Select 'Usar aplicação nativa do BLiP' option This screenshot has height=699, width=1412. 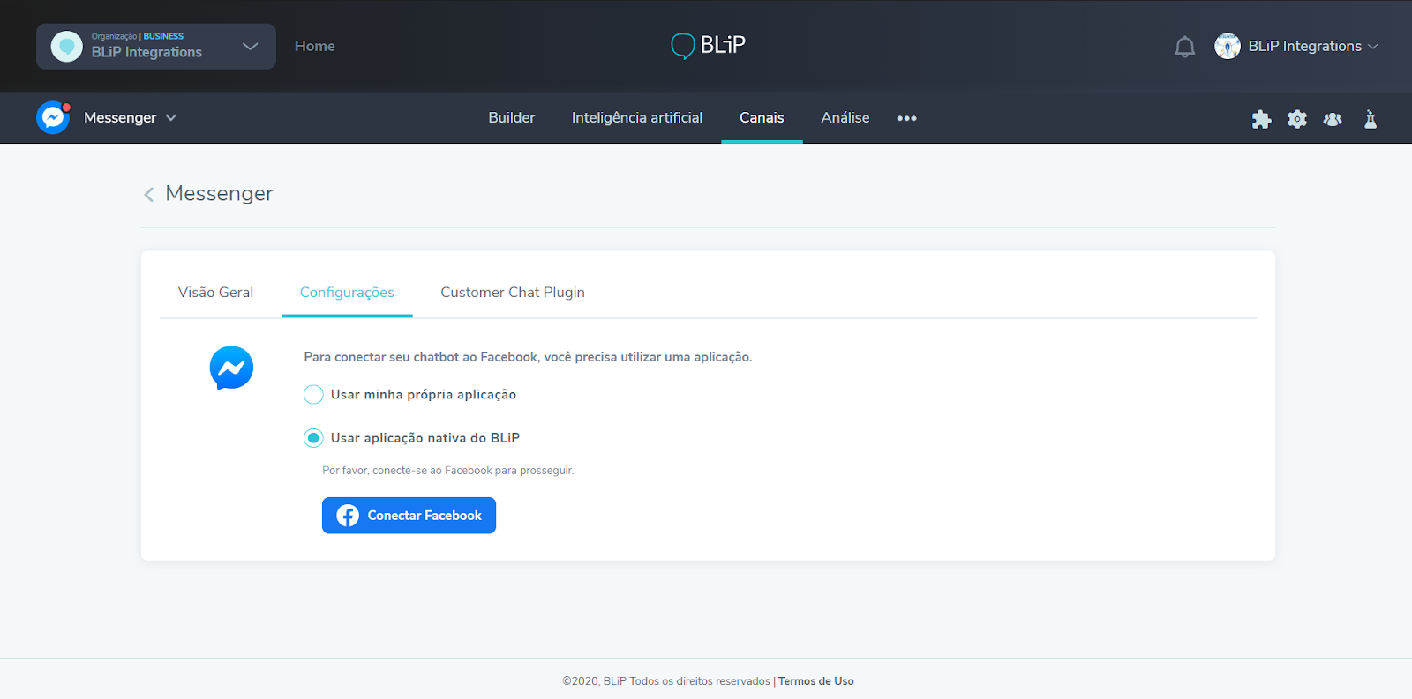pyautogui.click(x=313, y=438)
